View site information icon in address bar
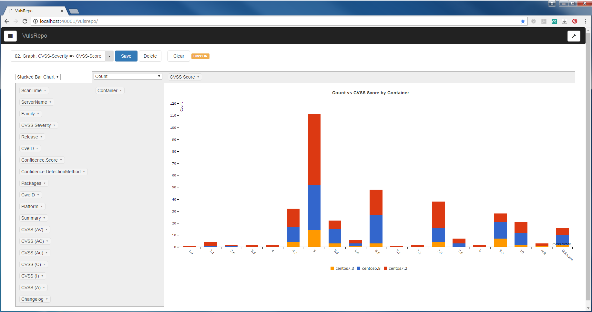 (36, 21)
